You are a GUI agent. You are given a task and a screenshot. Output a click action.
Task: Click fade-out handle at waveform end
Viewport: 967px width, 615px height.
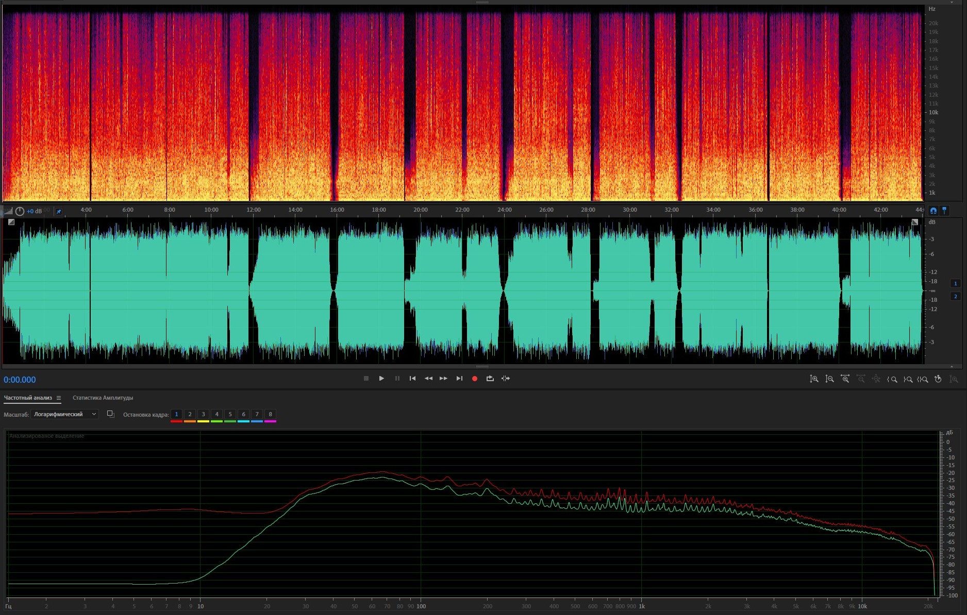point(914,222)
